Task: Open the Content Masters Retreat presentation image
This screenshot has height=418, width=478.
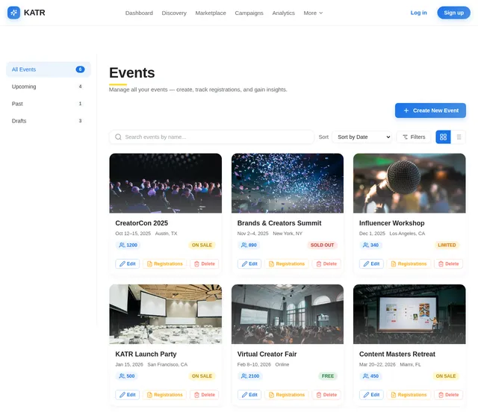Action: [x=409, y=314]
